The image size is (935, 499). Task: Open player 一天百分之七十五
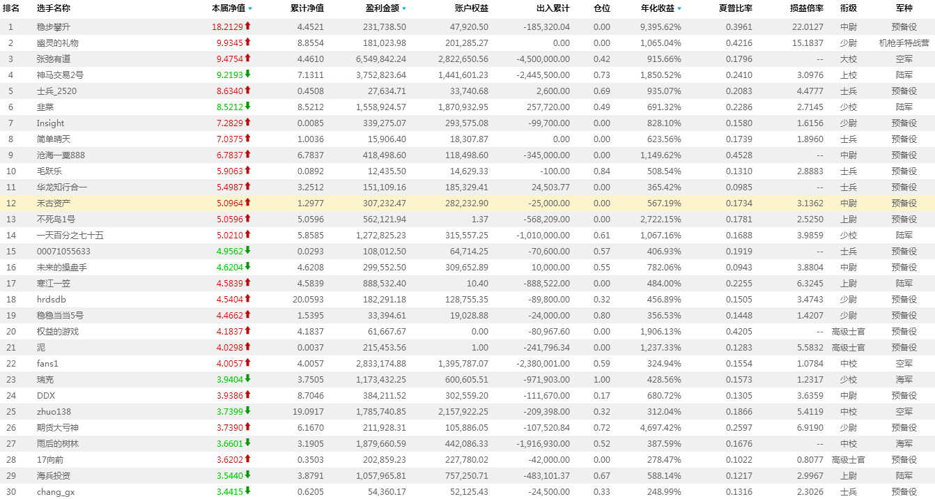coord(70,236)
